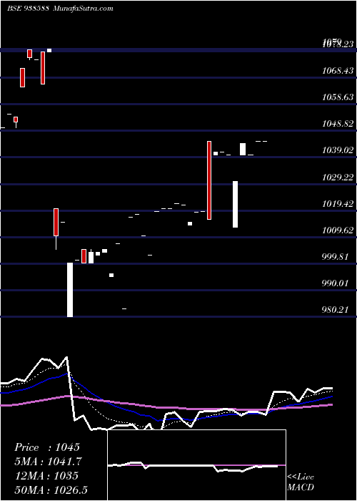Click the 12MA : 1035 readout
Screen dimensions: 357x501
click(x=46, y=476)
